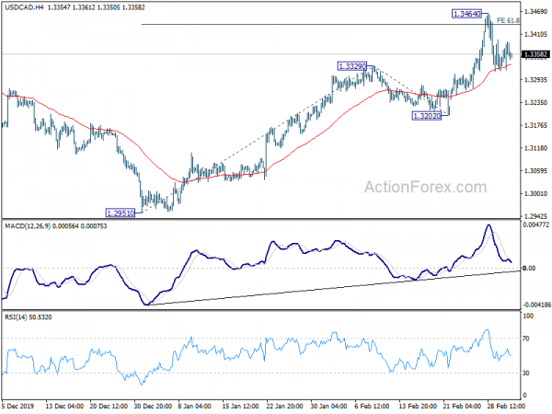Click the 1.30010 price axis value
This screenshot has height=414, width=552.
pyautogui.click(x=535, y=193)
